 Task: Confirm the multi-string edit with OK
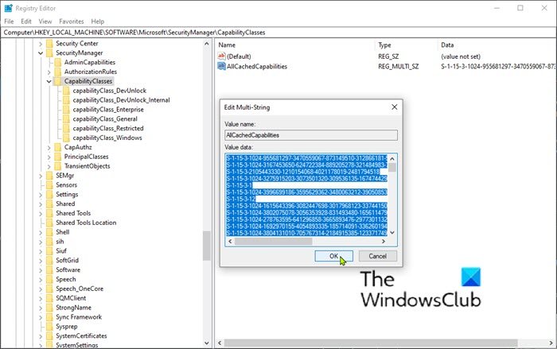333,256
